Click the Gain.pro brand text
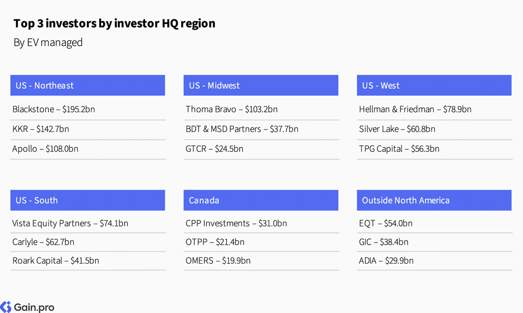Screen dimensions: 523x313 pos(34,307)
